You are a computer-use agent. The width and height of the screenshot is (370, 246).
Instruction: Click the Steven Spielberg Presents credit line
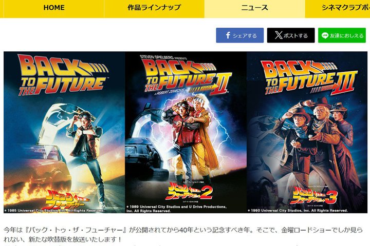click(x=163, y=57)
